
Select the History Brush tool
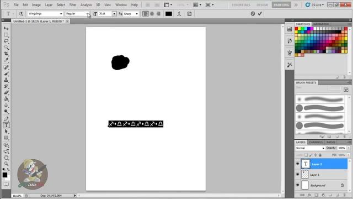point(6,86)
